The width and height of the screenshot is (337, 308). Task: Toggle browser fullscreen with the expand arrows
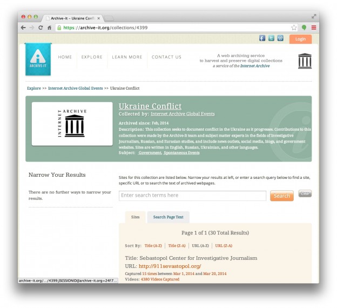coord(314,16)
